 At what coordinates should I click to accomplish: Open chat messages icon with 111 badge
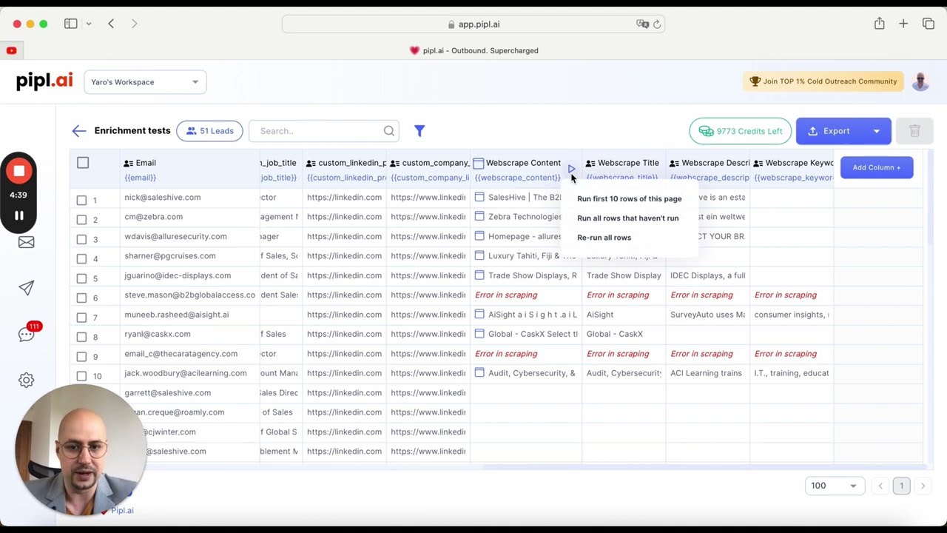click(x=27, y=334)
